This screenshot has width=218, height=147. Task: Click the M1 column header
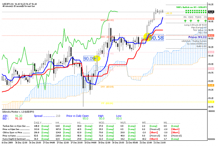(172, 123)
